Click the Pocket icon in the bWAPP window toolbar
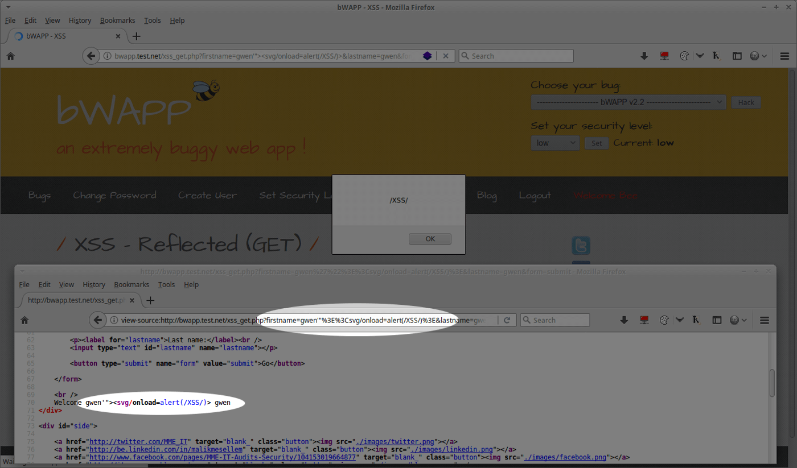Screen dimensions: 797x468 (x=700, y=56)
